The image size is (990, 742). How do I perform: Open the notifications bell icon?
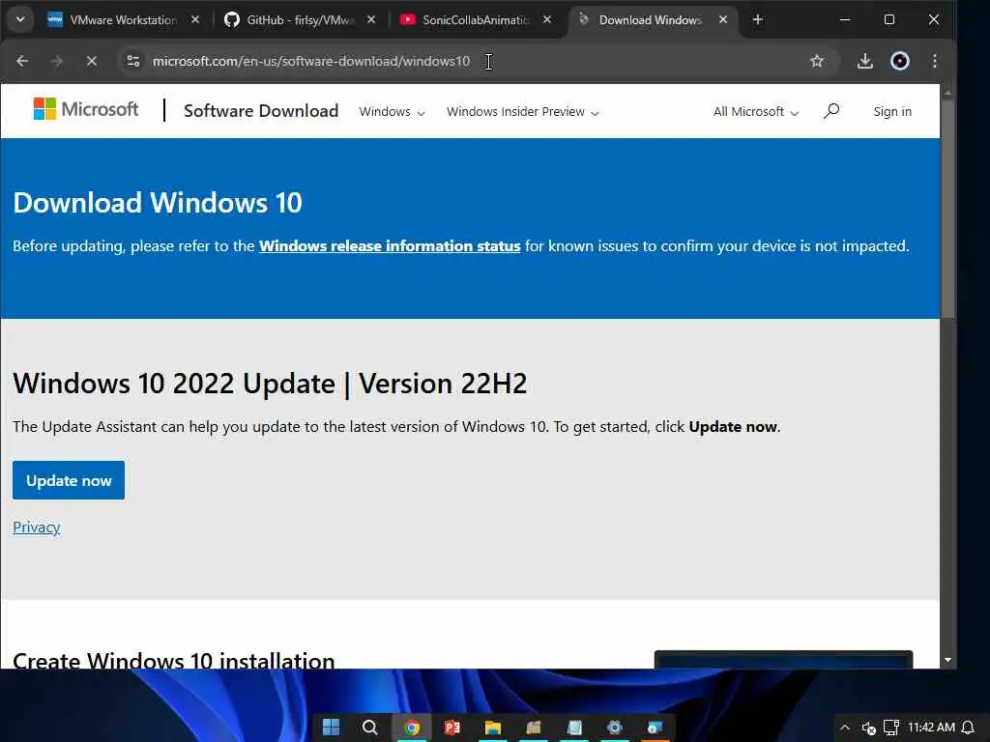click(x=968, y=728)
